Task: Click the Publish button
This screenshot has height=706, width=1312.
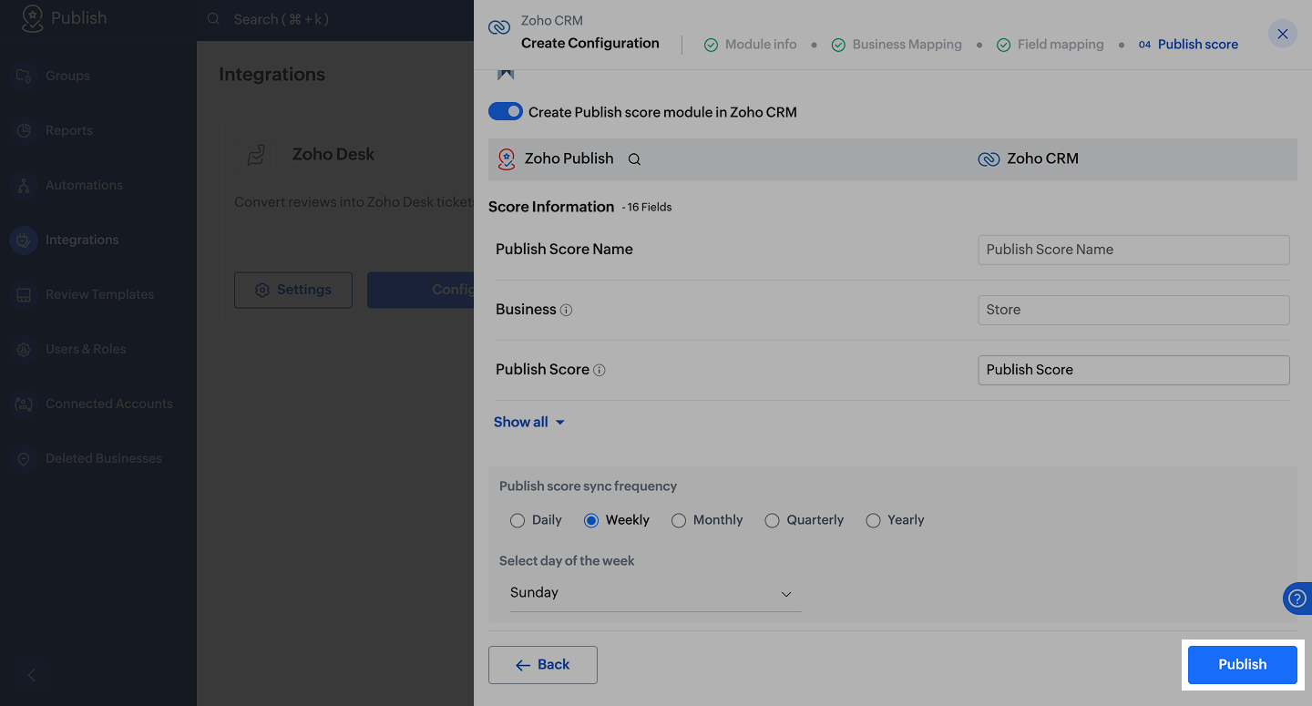Action: (1242, 664)
